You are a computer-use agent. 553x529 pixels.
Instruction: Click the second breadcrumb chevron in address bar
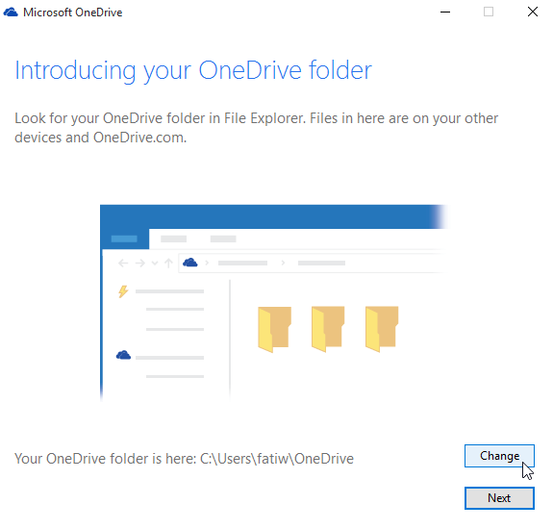coord(283,263)
